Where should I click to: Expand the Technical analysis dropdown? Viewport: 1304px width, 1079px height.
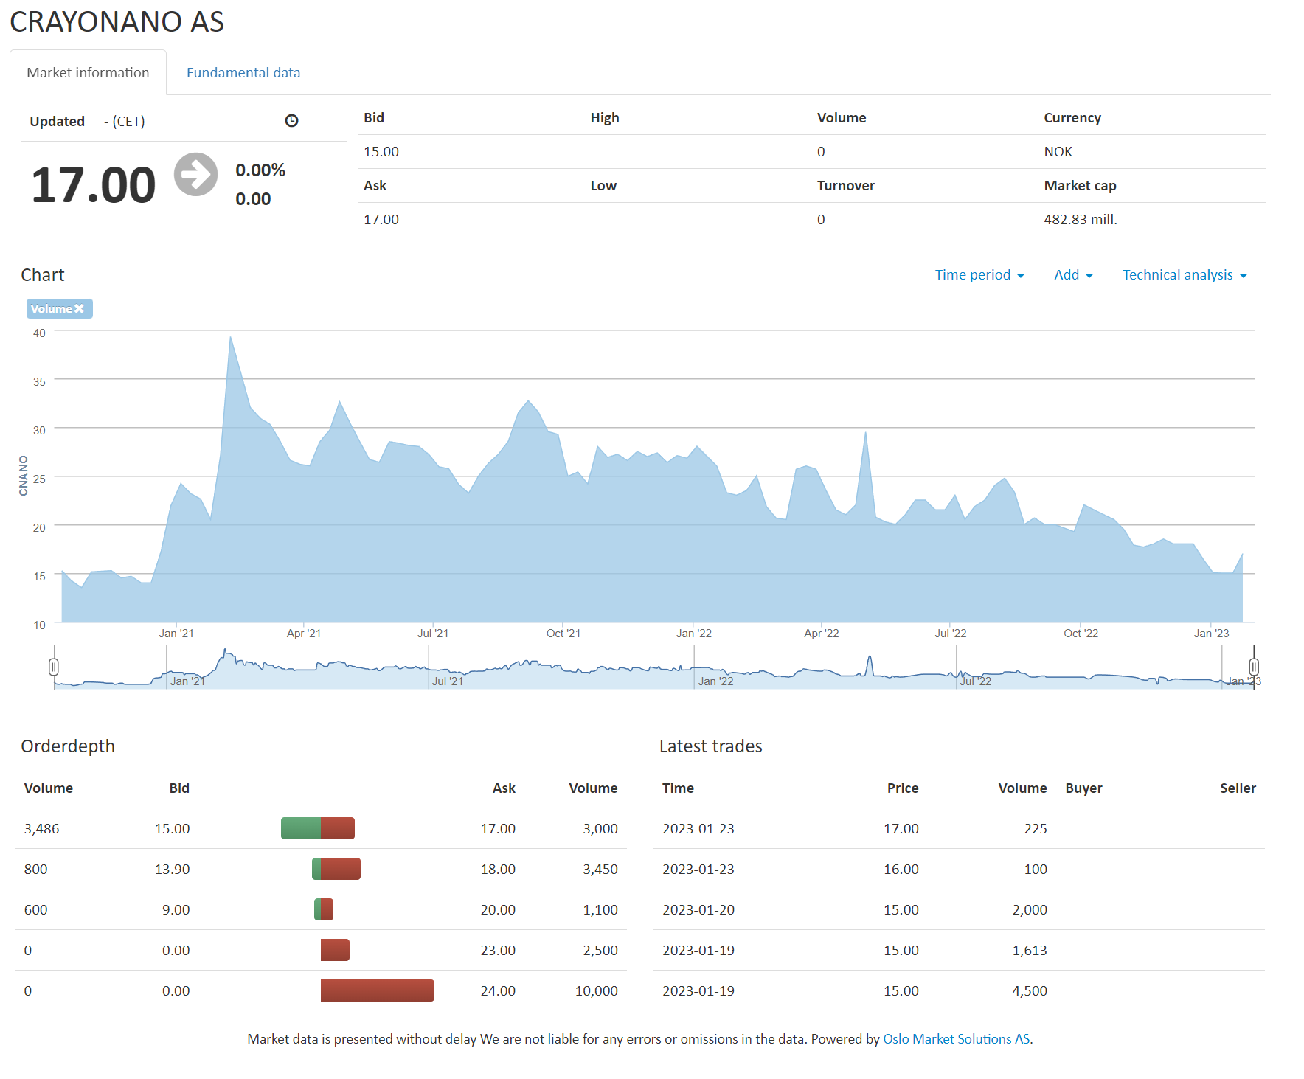point(1185,275)
